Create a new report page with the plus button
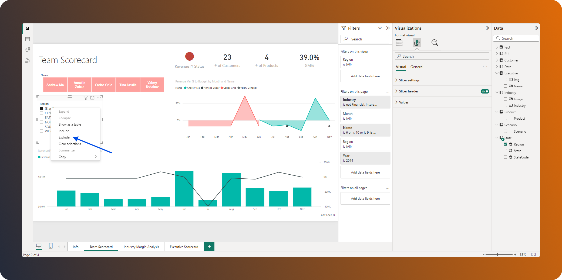This screenshot has width=562, height=280. coord(209,246)
